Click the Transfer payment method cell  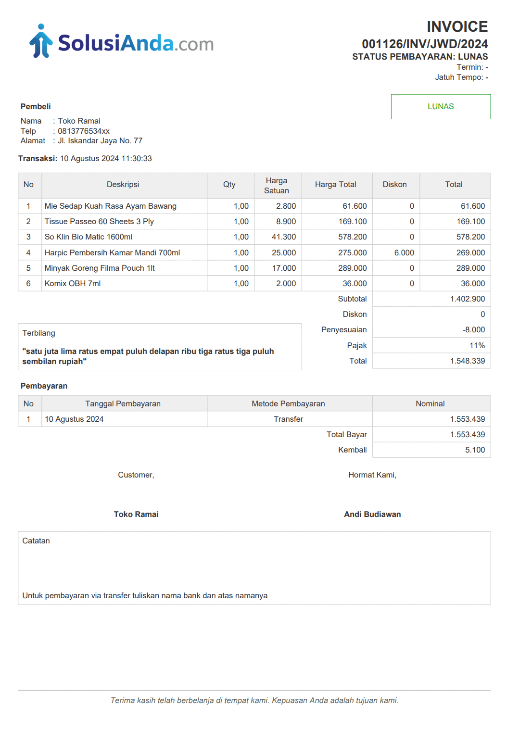(x=289, y=419)
